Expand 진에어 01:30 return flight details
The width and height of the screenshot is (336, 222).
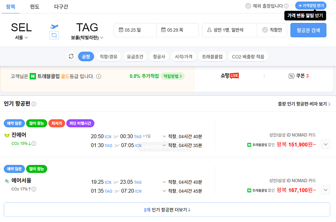(x=164, y=145)
